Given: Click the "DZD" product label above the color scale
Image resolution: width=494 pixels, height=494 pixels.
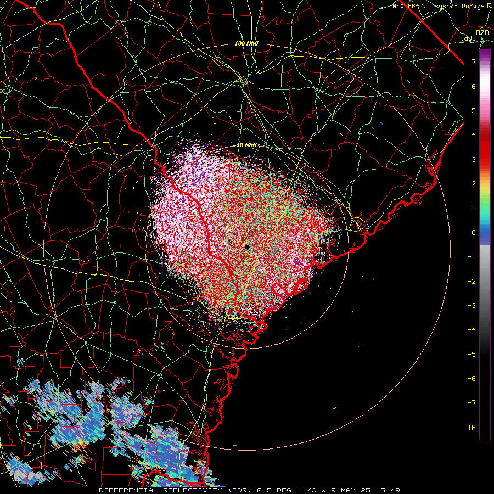Looking at the screenshot, I should pyautogui.click(x=482, y=33).
